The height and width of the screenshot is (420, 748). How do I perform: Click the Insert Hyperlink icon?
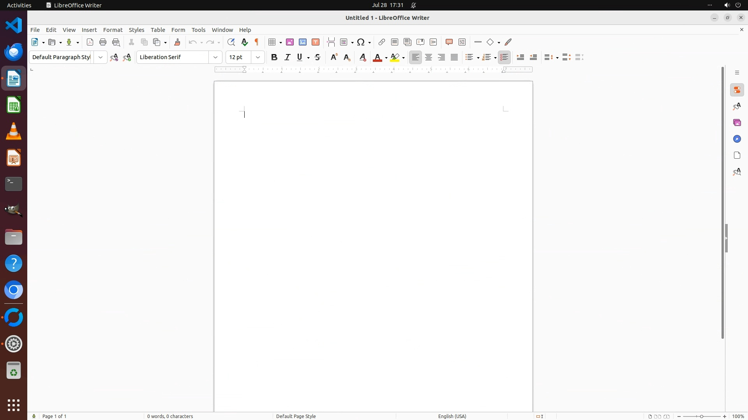382,42
